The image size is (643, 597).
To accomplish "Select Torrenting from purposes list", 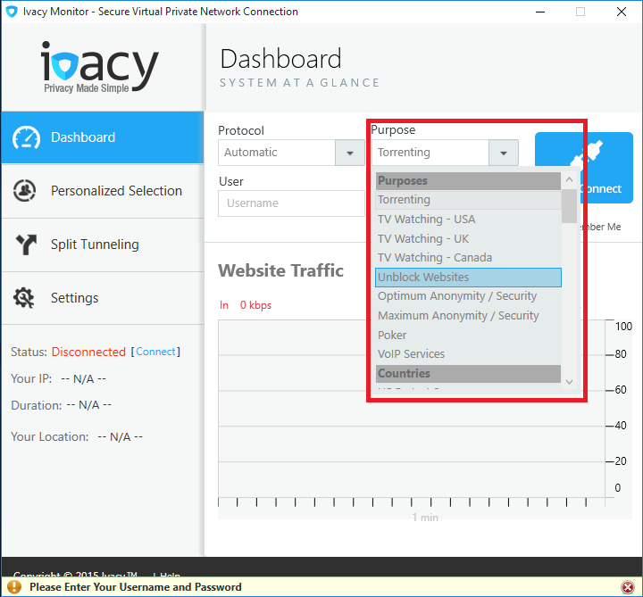I will point(468,200).
